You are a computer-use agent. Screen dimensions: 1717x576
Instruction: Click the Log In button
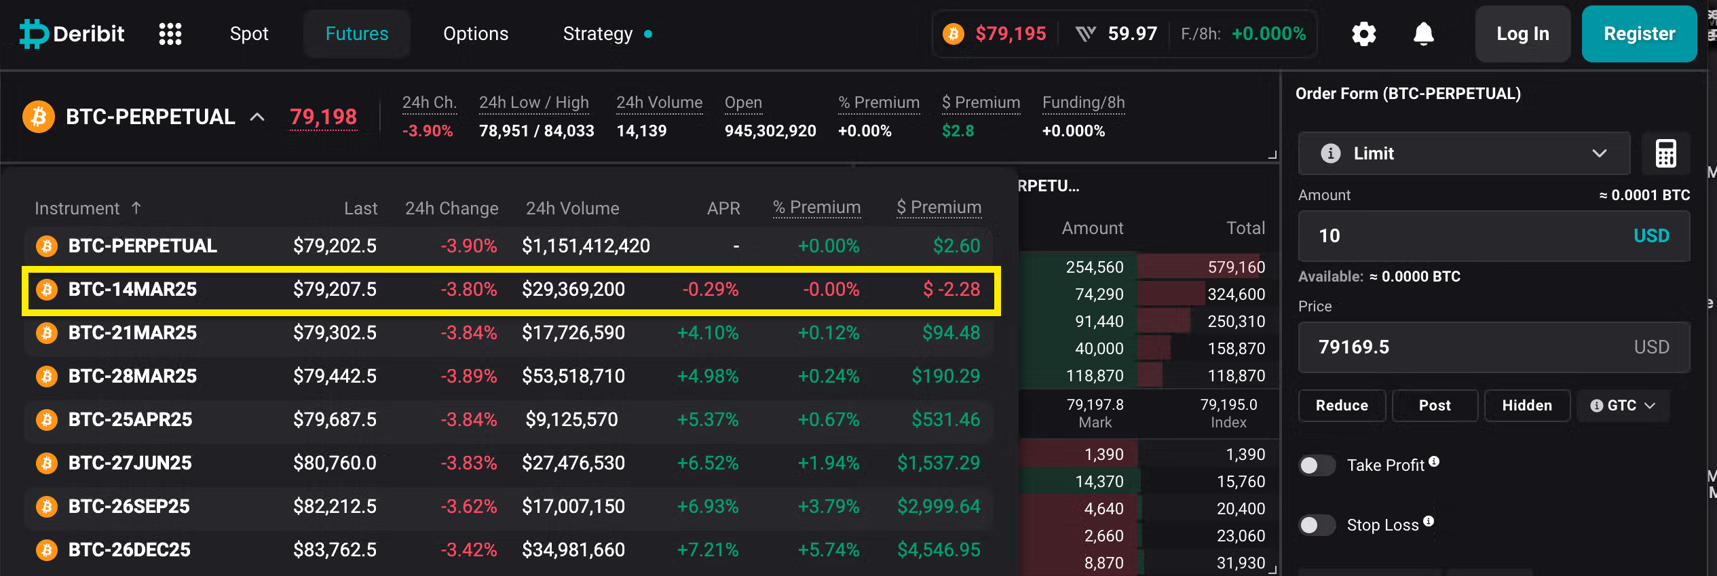pos(1523,34)
